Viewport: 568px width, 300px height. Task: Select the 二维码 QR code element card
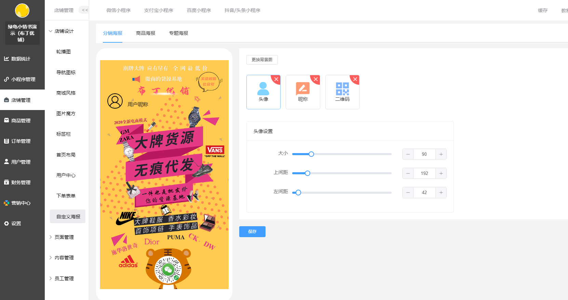click(342, 92)
